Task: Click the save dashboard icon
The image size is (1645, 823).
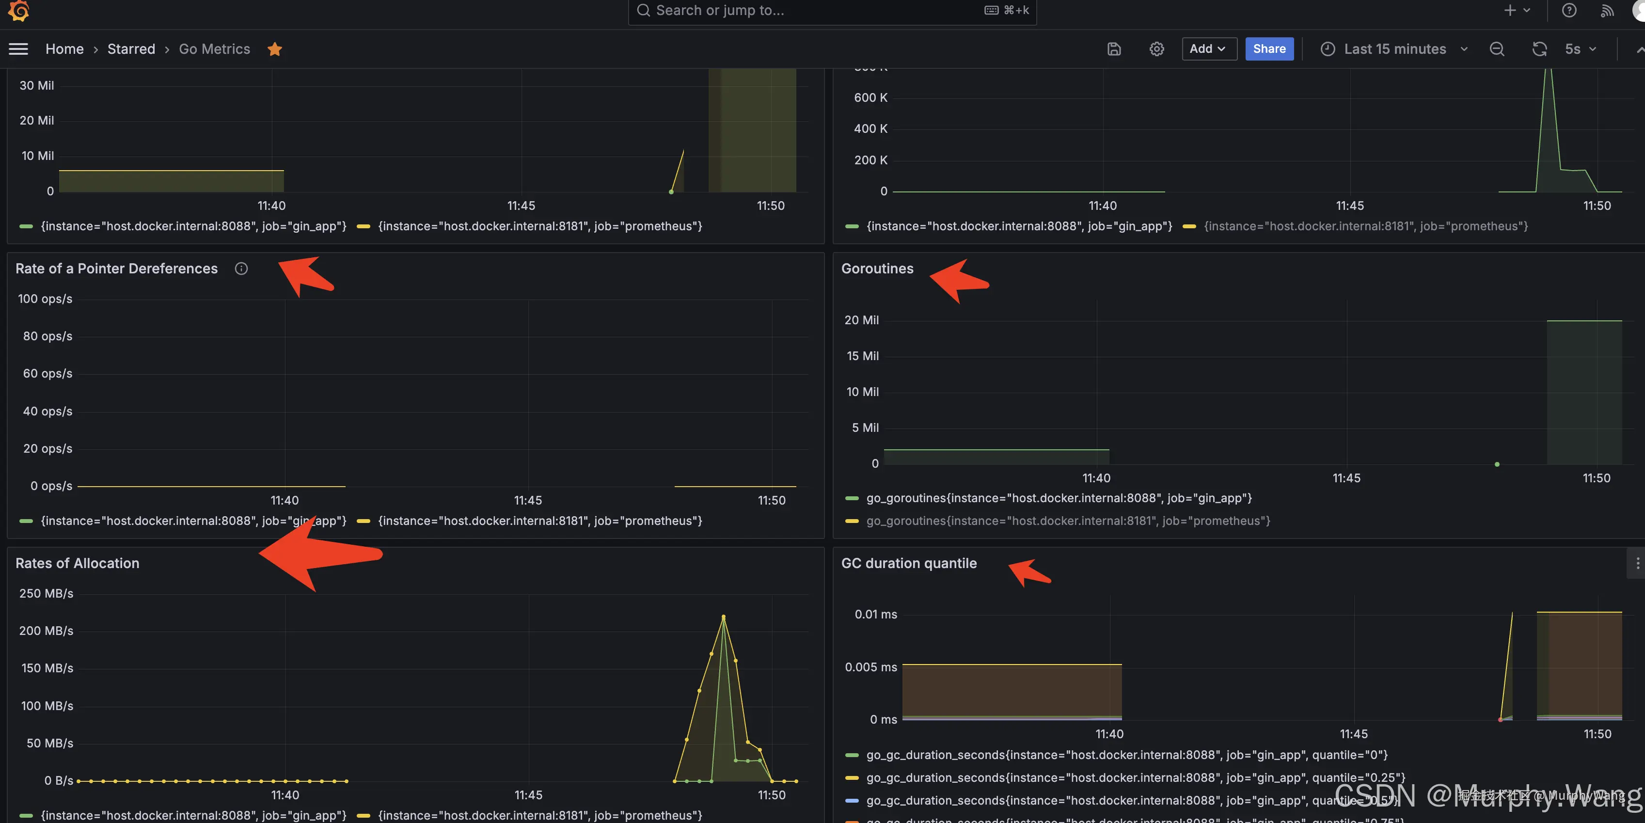Action: [x=1114, y=49]
